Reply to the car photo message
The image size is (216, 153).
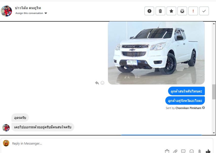pyautogui.click(x=97, y=83)
